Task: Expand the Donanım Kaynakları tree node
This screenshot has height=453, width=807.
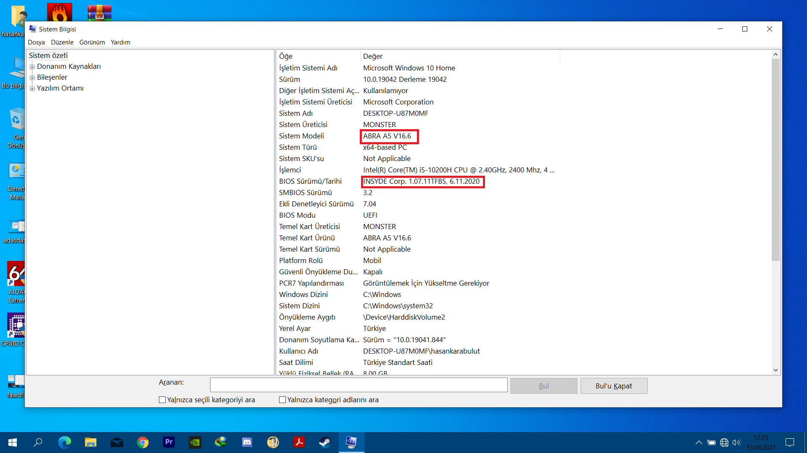Action: (x=32, y=67)
